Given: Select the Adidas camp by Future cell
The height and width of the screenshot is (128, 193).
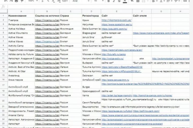Looking at the screenshot, I should (x=21, y=54).
